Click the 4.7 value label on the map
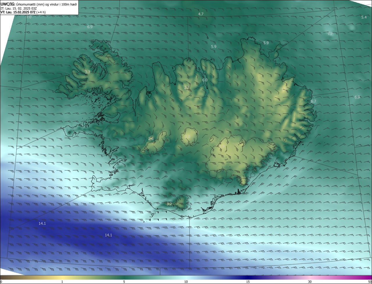This screenshot has height=284, width=372. [x=201, y=14]
